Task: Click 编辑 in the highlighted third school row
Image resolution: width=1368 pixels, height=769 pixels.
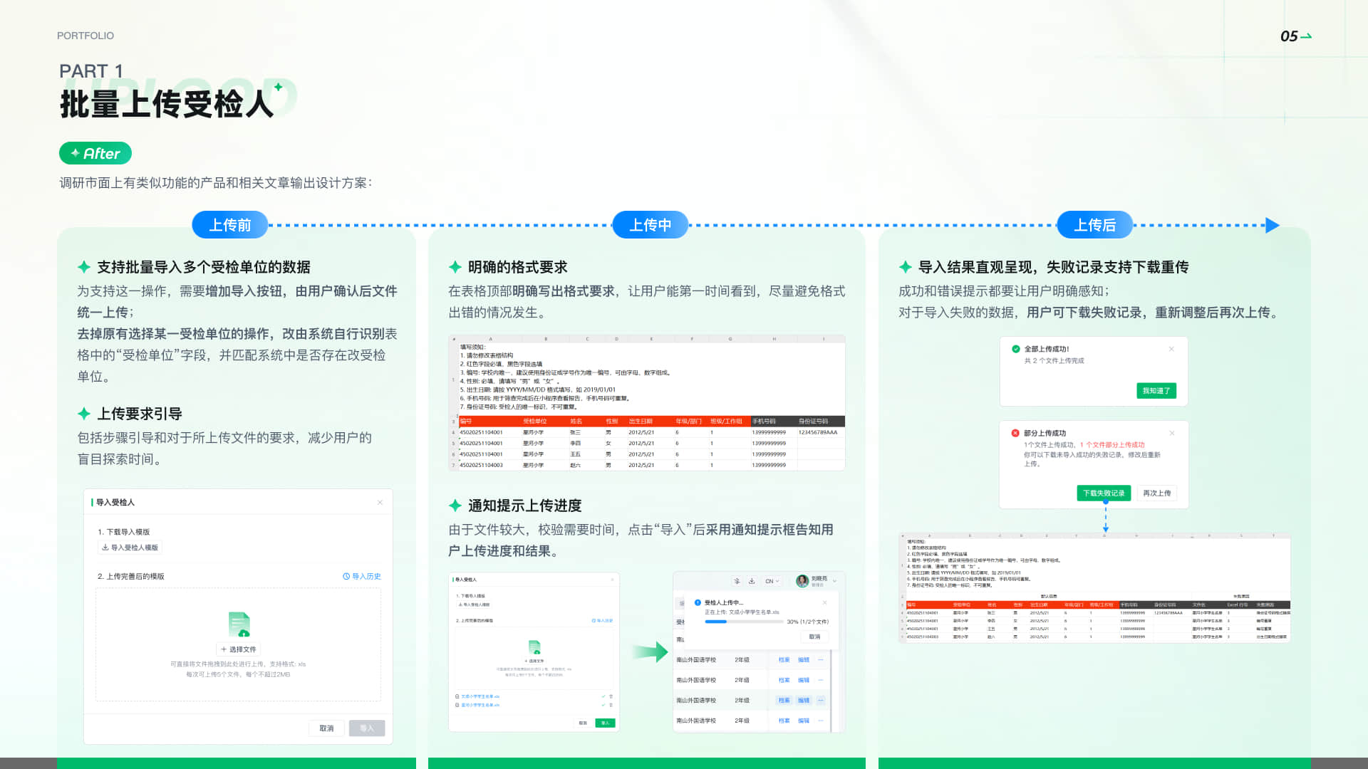Action: point(804,701)
